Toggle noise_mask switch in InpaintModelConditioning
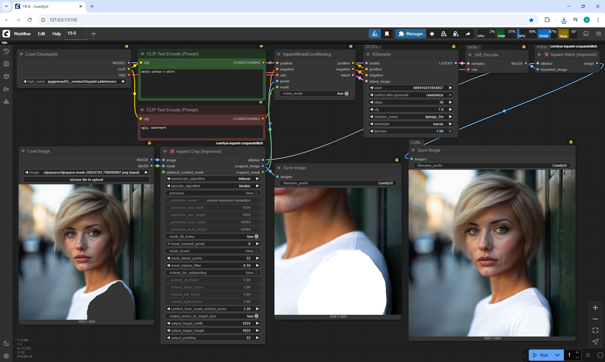 [x=346, y=93]
